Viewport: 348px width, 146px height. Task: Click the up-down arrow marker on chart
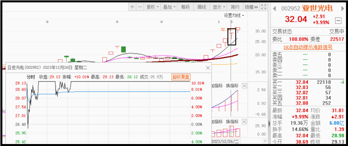(219, 22)
